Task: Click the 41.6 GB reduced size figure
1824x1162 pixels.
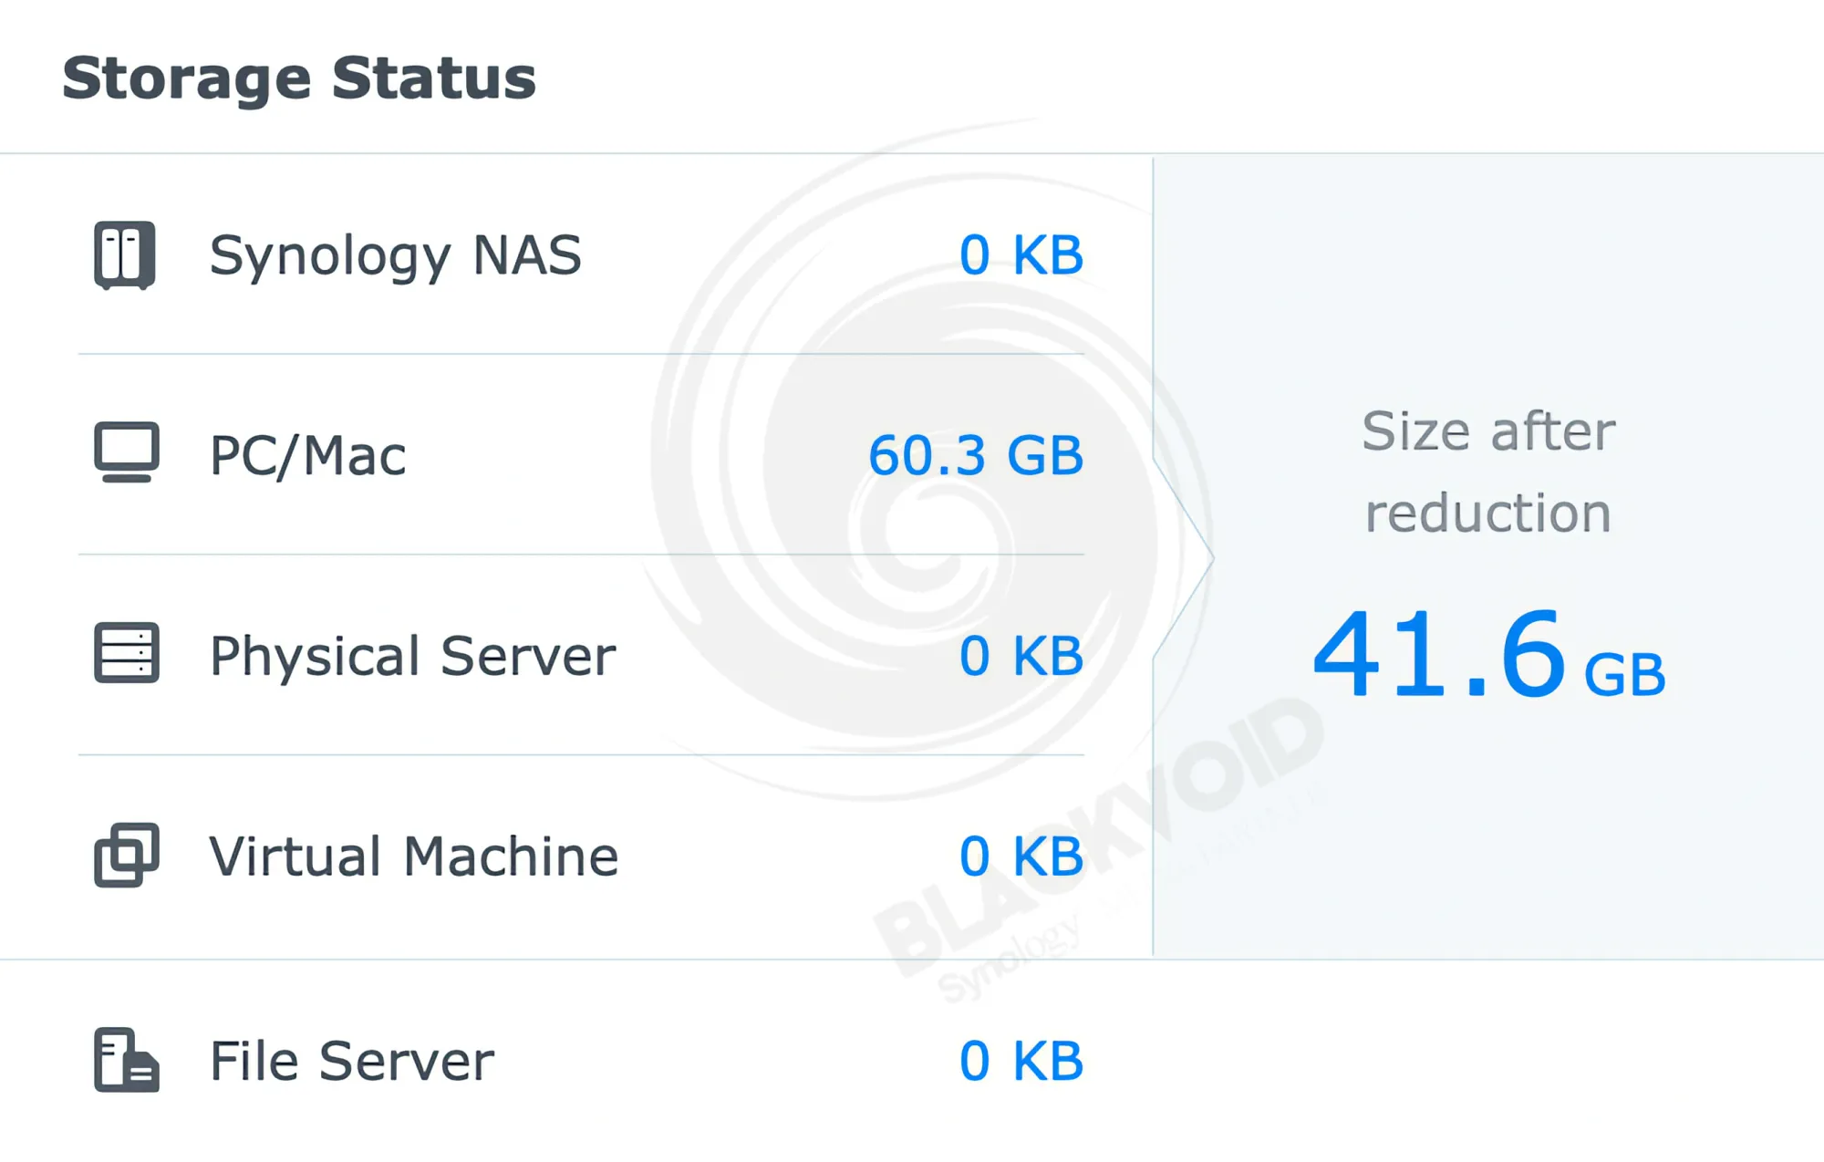Action: (x=1488, y=654)
